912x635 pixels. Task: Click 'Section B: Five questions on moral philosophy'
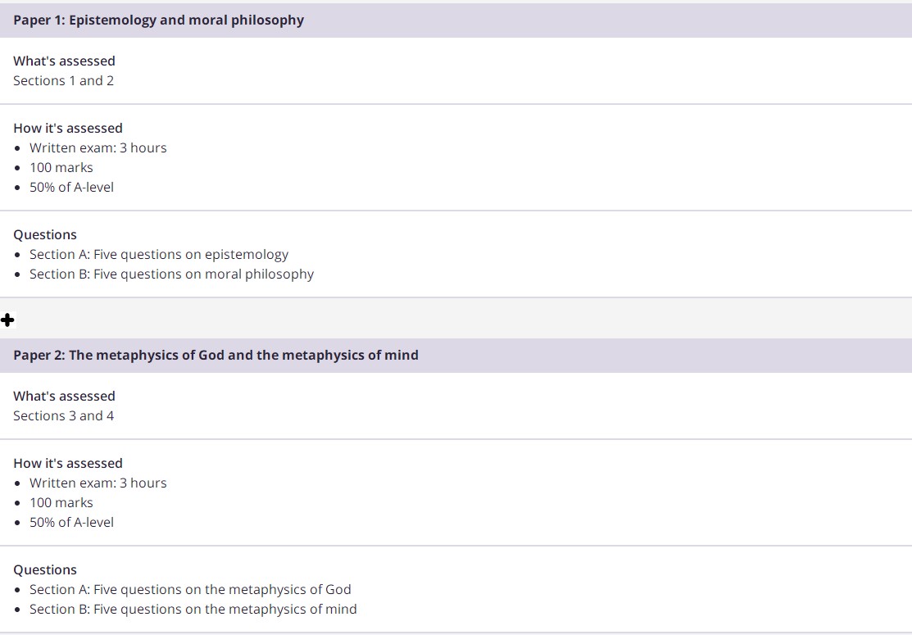pos(171,274)
